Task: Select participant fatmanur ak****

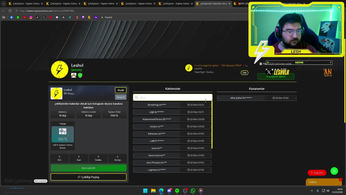Action: (x=172, y=134)
